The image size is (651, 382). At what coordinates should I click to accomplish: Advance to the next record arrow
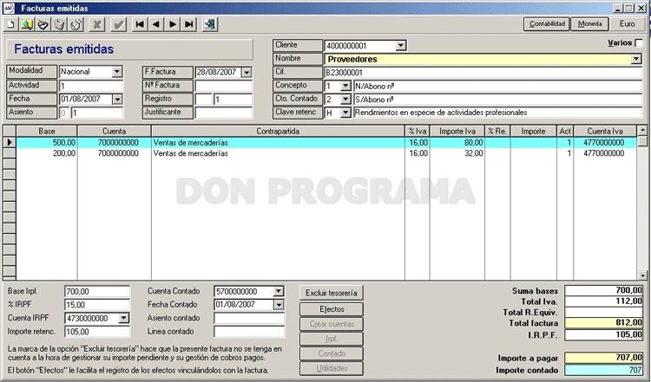point(173,24)
